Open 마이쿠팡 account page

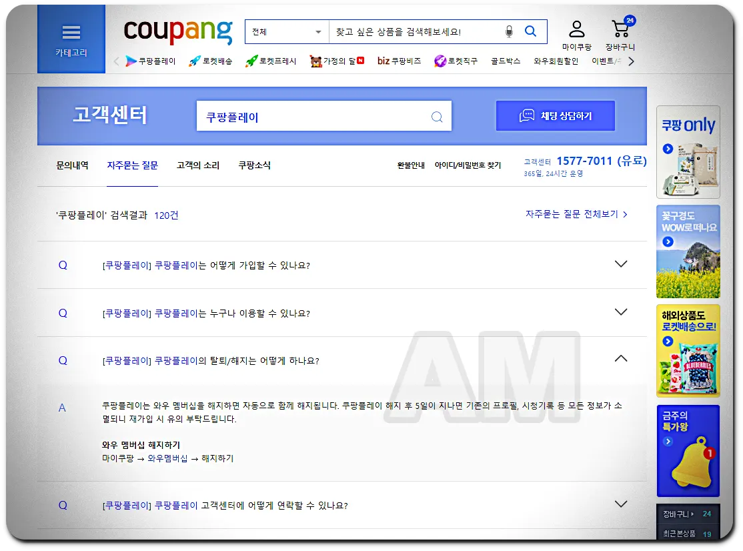click(x=576, y=32)
